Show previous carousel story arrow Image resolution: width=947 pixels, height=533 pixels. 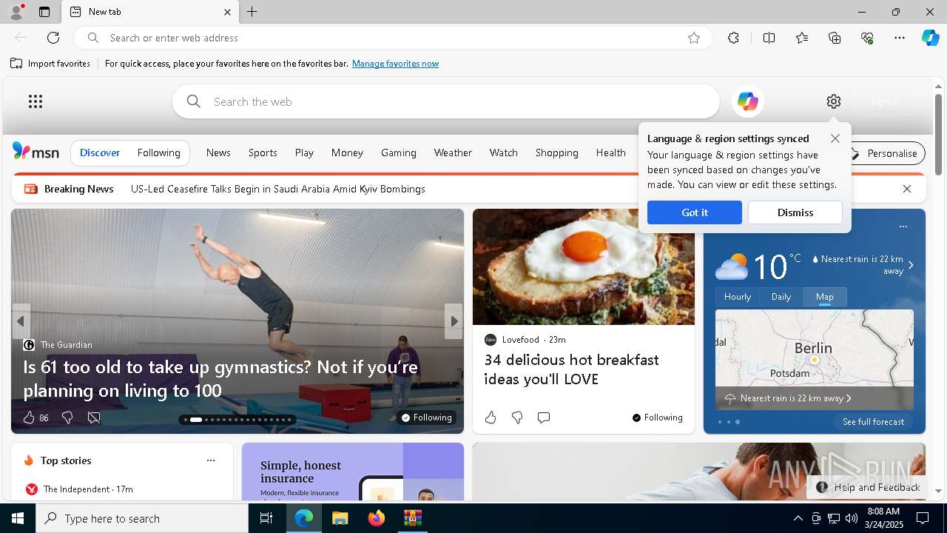[x=21, y=321]
